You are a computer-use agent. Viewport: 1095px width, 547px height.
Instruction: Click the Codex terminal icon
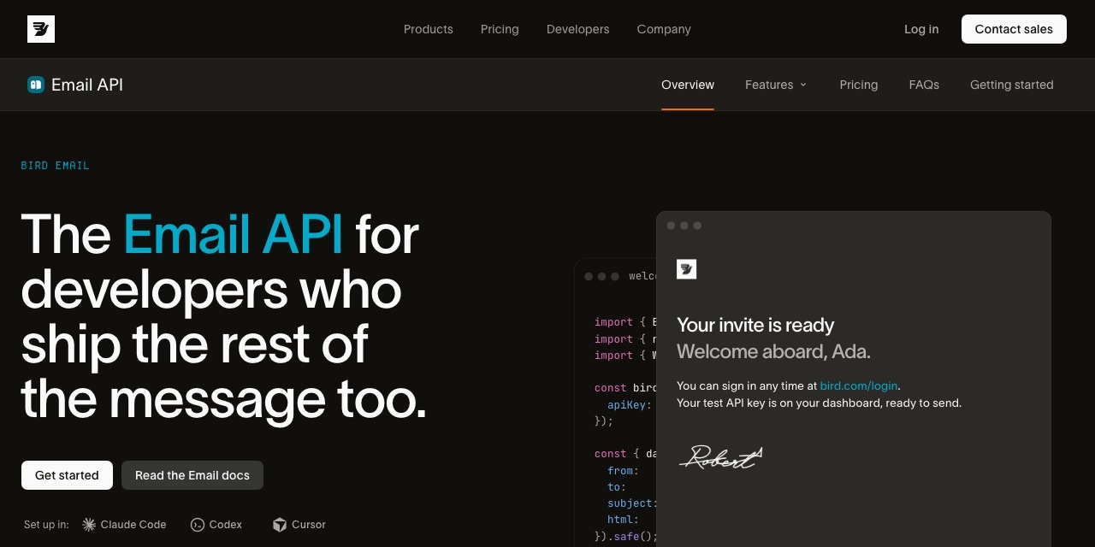(x=198, y=525)
